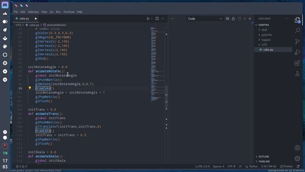Viewport: 305px width, 172px height.
Task: Open the Explorer view in the activity bar
Action: (x=297, y=20)
